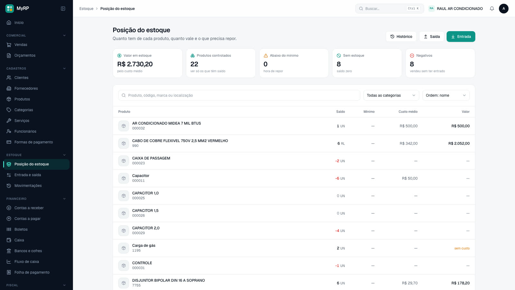Go to Início home page
Image resolution: width=515 pixels, height=290 pixels.
tap(36, 23)
